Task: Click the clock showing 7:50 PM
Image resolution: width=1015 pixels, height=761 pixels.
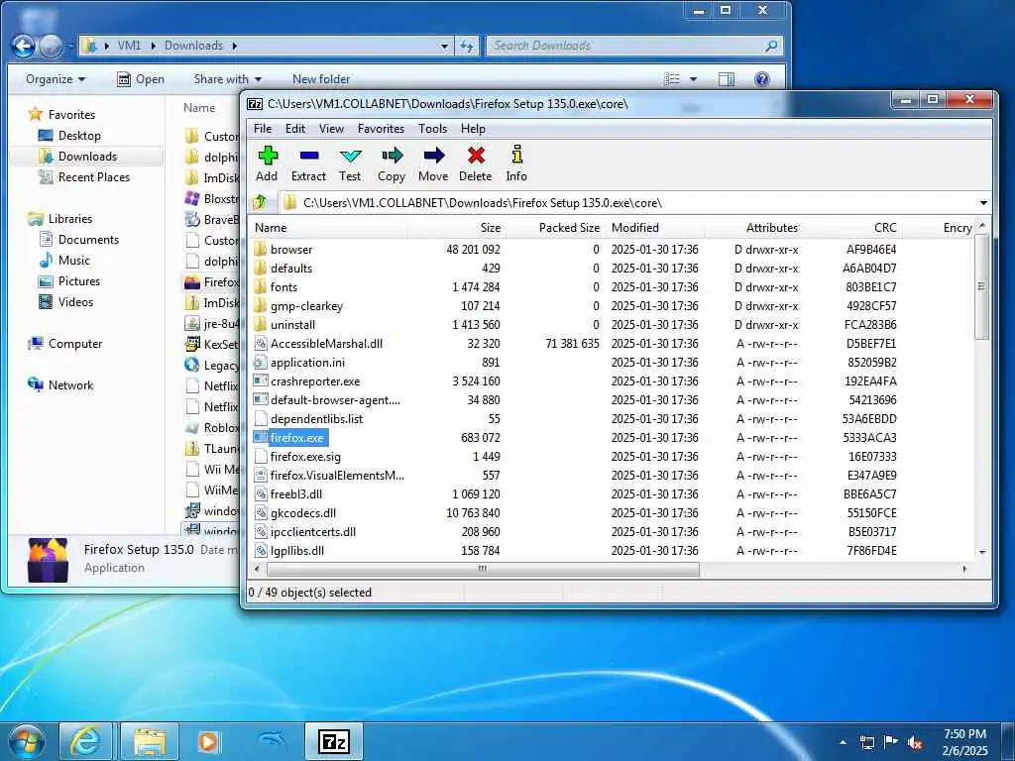Action: [x=964, y=734]
